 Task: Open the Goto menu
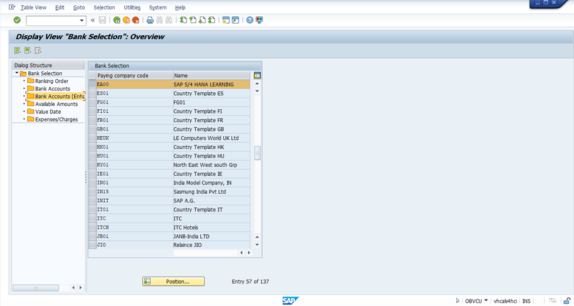click(x=79, y=7)
